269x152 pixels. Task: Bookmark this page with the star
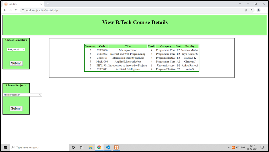tap(251, 10)
